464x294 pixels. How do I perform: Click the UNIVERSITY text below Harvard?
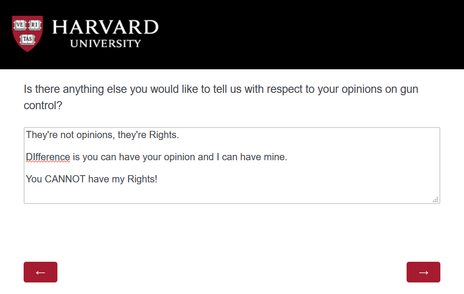click(x=106, y=44)
